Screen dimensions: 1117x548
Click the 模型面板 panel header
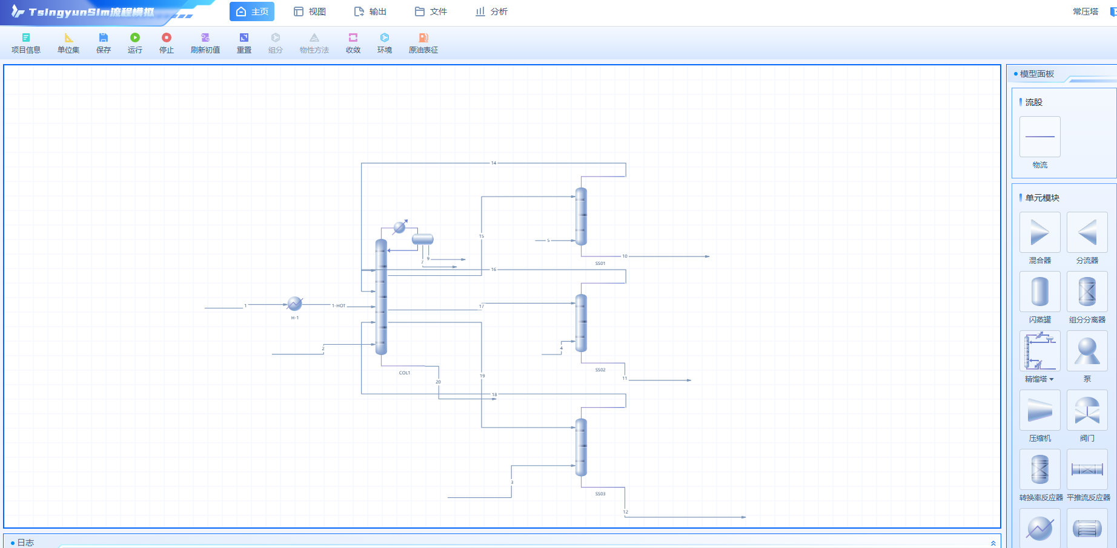(1036, 74)
